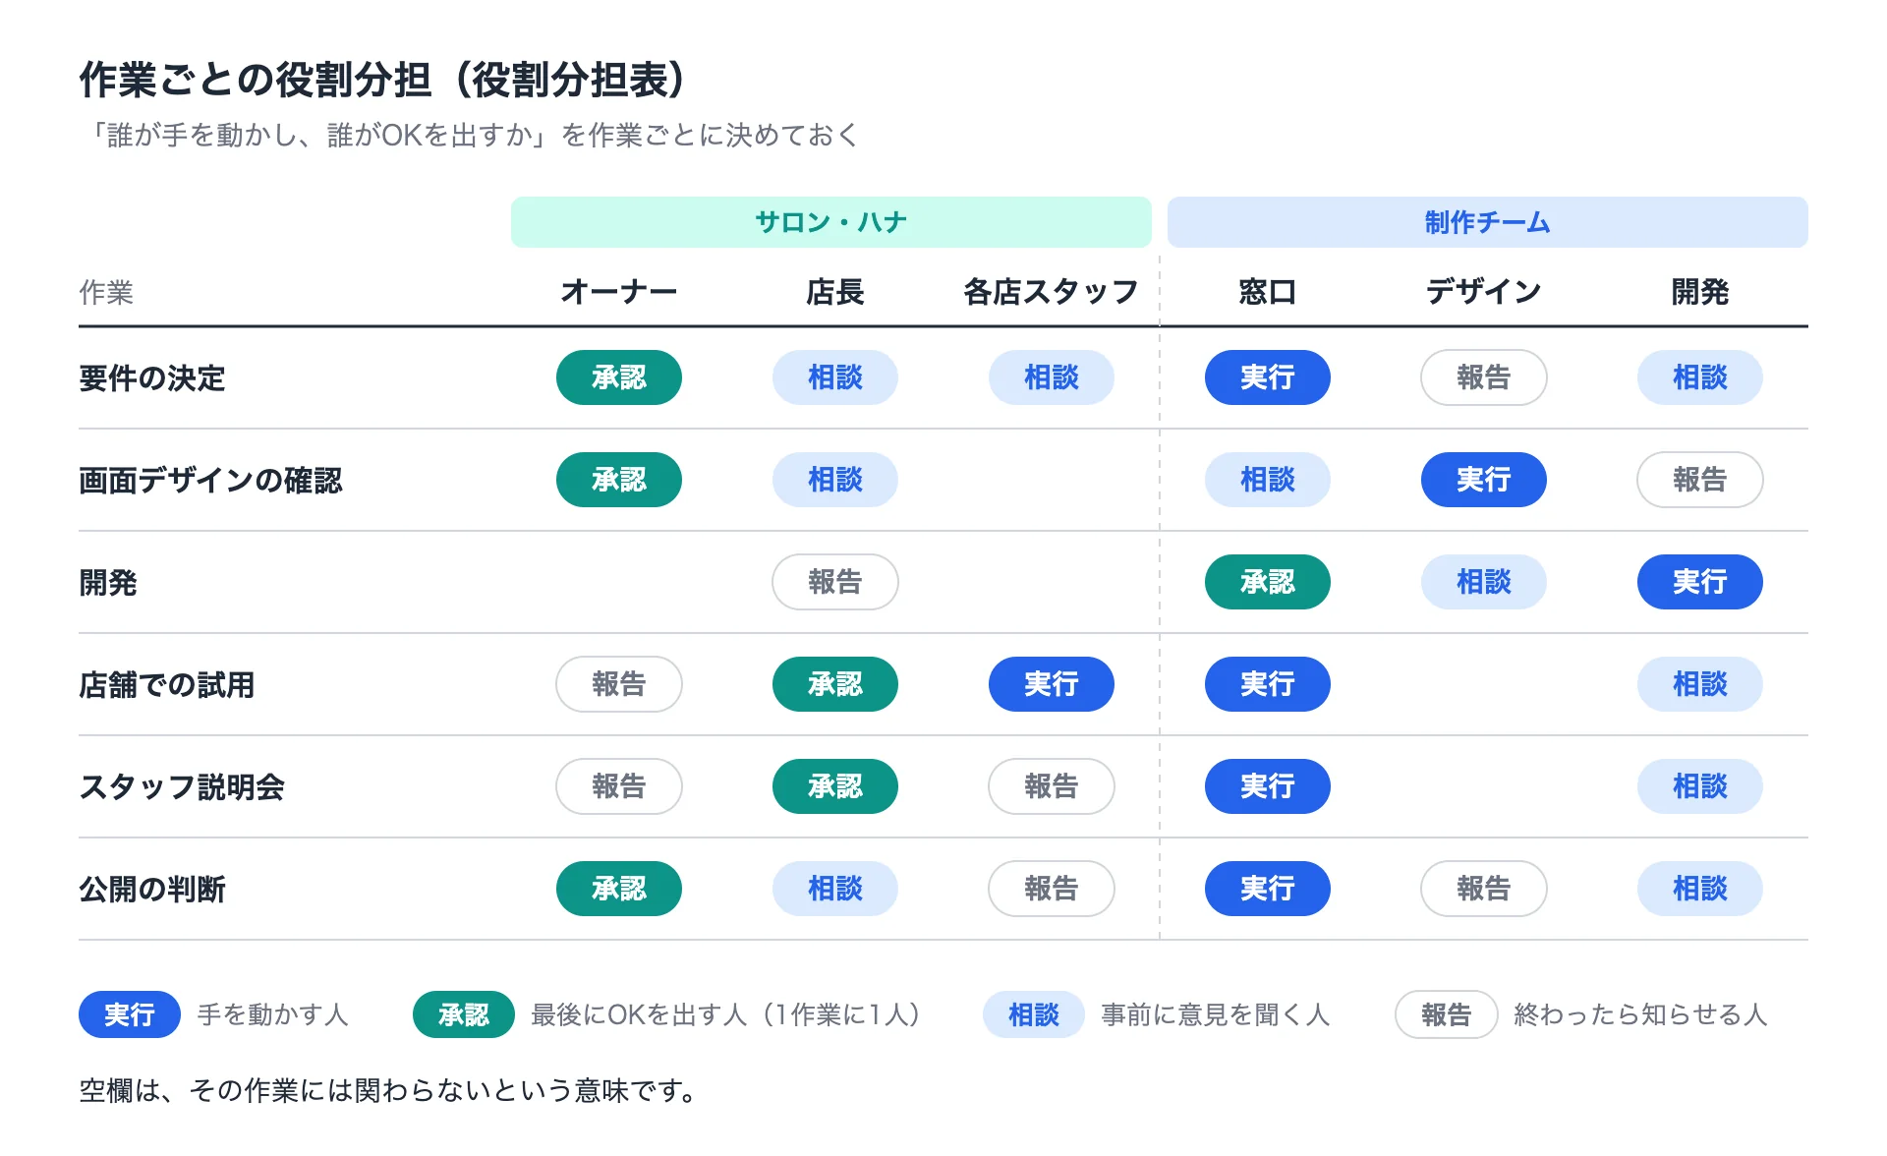Click the 各店スタッフ column header

(1052, 292)
